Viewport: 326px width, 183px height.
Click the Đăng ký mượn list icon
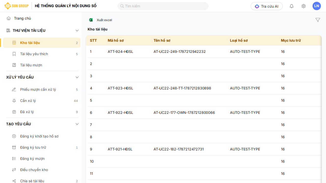tap(14, 159)
